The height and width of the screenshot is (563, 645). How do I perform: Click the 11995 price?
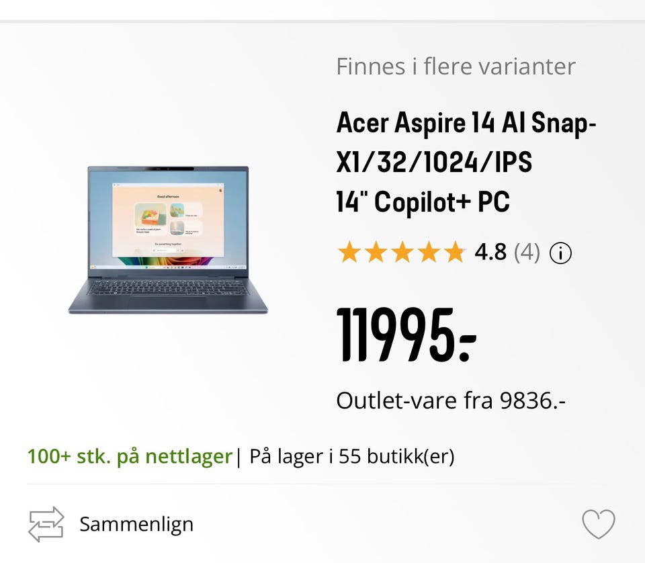click(406, 335)
